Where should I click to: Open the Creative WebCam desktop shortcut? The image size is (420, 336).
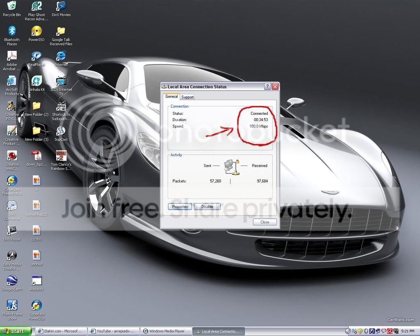point(12,160)
